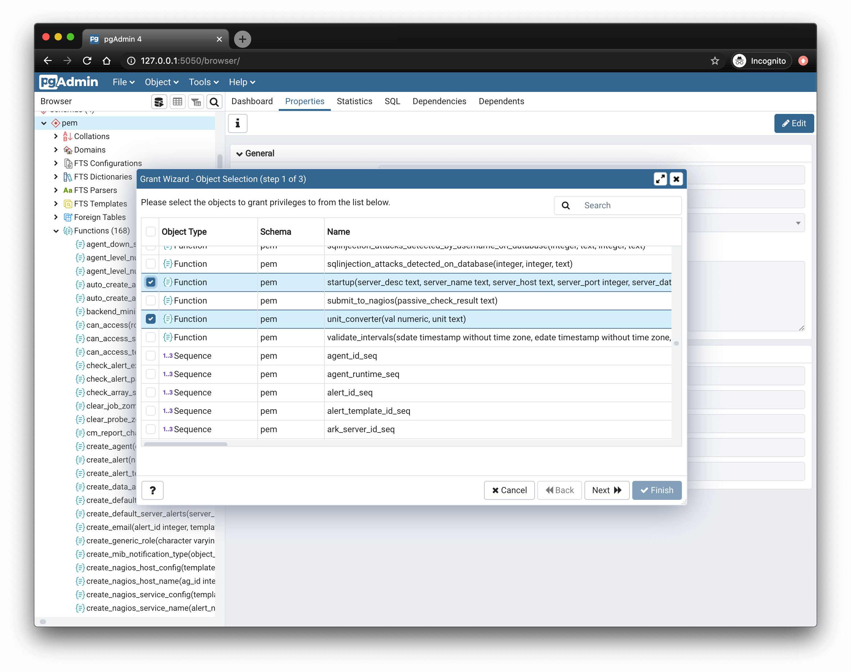Click the help question mark button
851x672 pixels.
tap(153, 490)
